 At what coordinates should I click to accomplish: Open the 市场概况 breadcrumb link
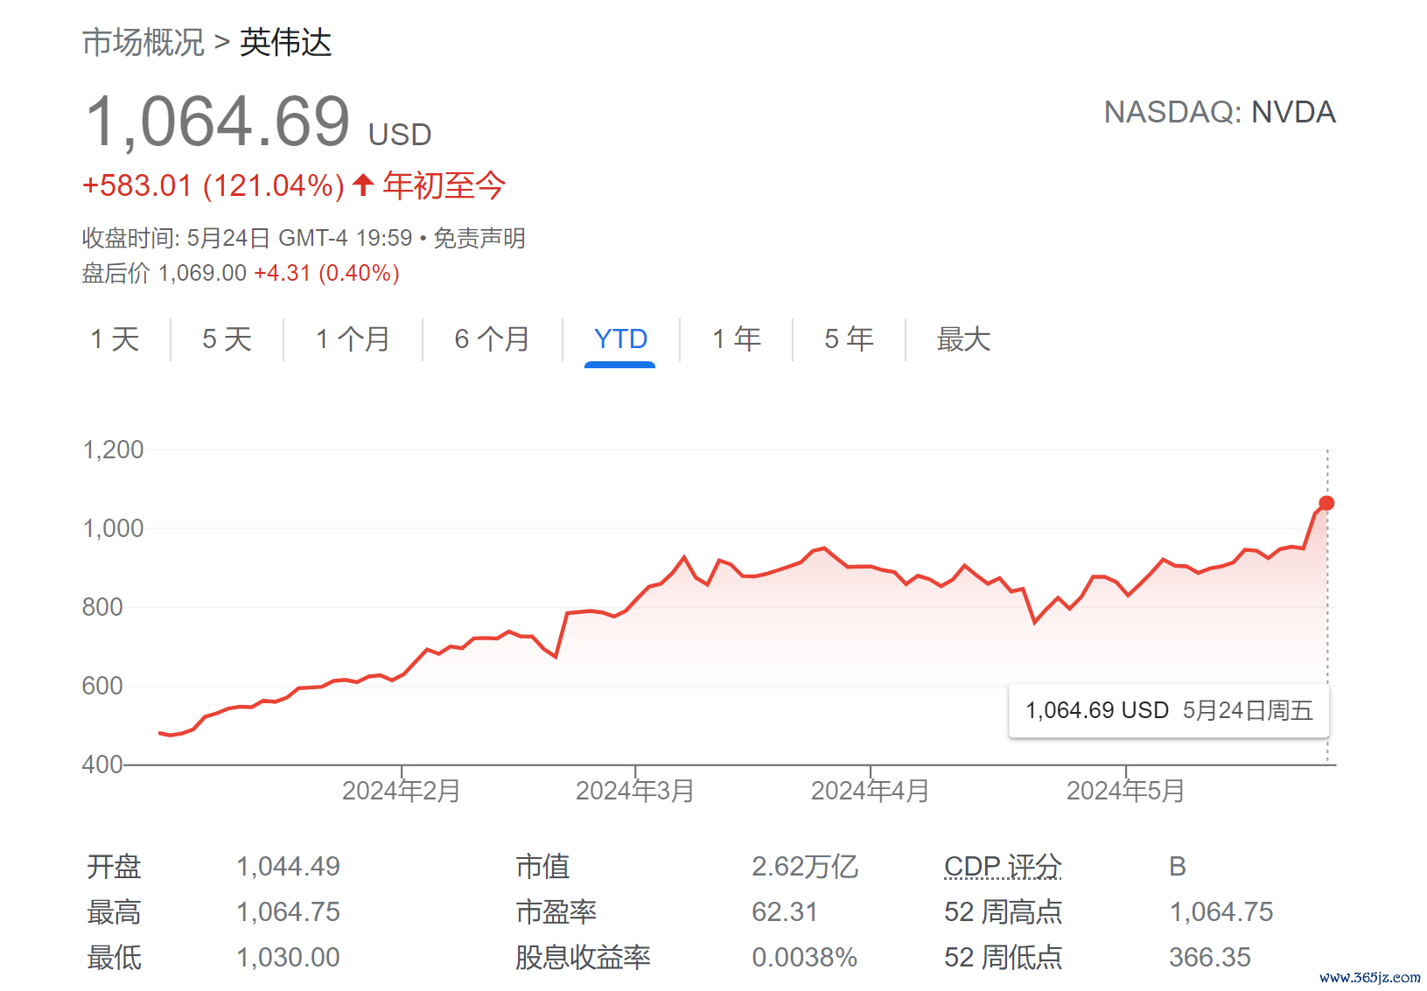[143, 42]
